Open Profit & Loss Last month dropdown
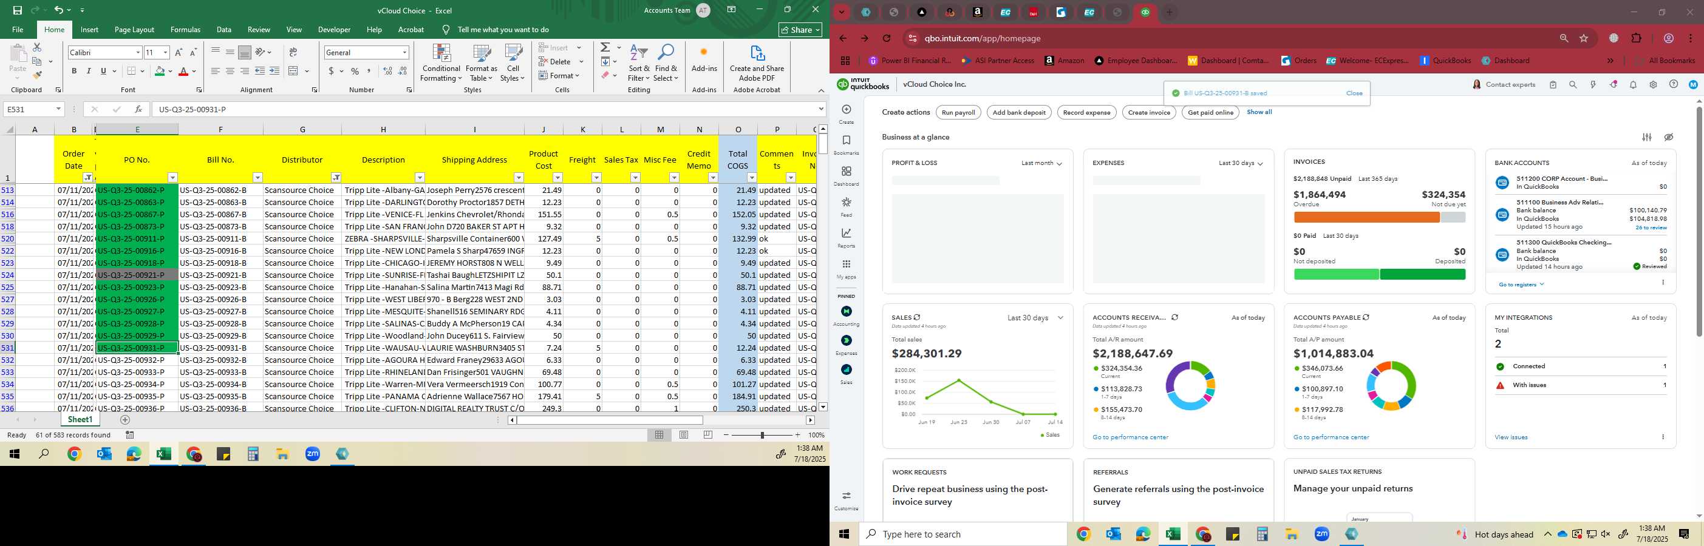 coord(1041,163)
